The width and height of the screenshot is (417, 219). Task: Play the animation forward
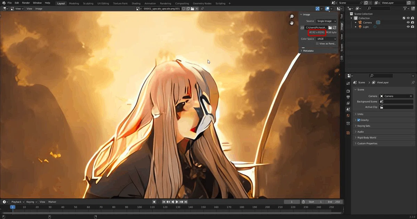click(177, 202)
